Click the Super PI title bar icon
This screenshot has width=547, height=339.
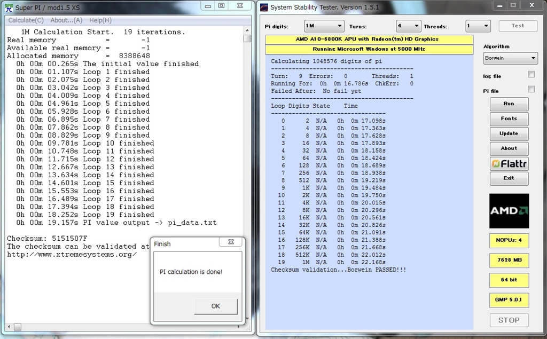click(9, 7)
